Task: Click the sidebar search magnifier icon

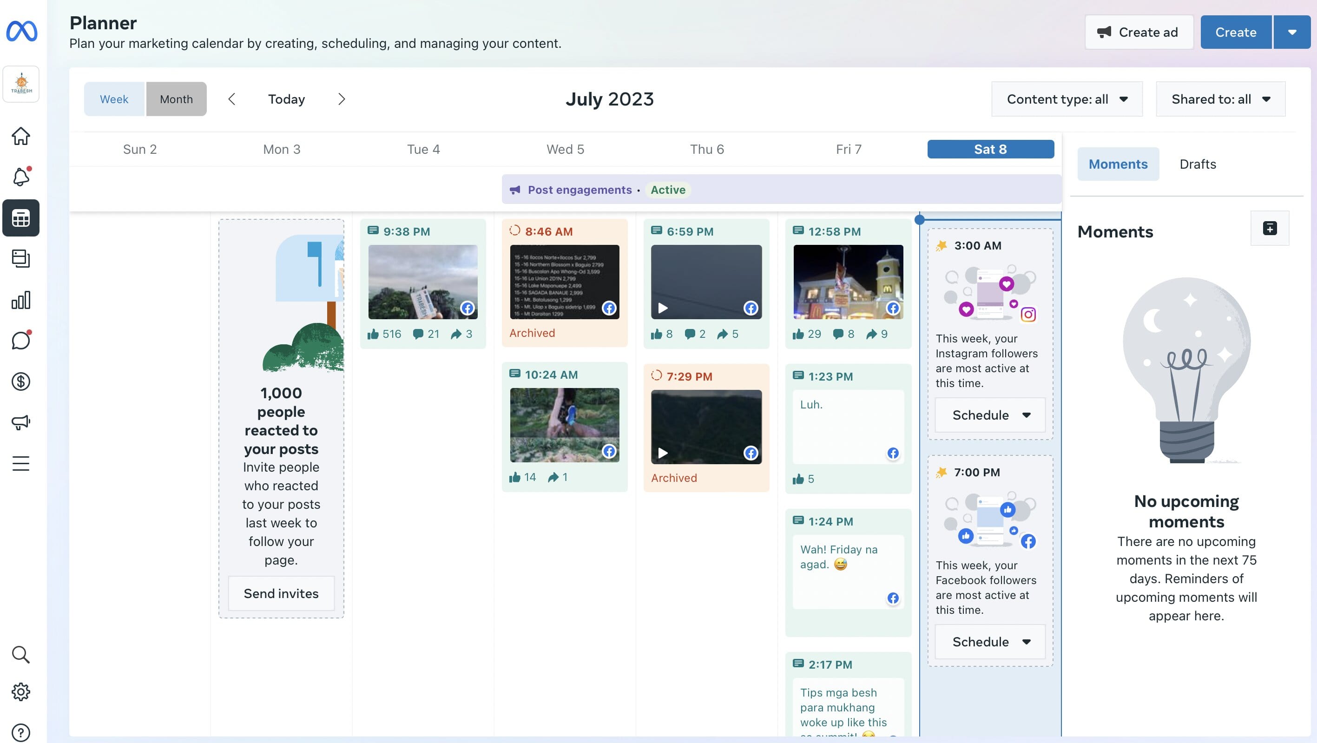Action: pyautogui.click(x=21, y=655)
